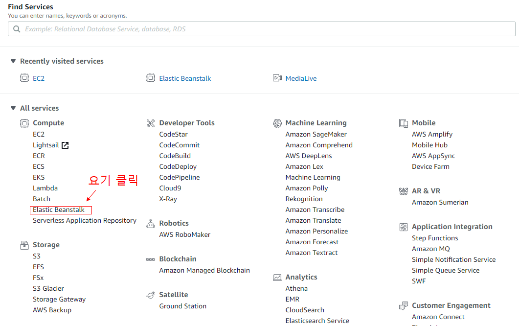The height and width of the screenshot is (326, 519).
Task: Open Device Farm
Action: tap(430, 166)
